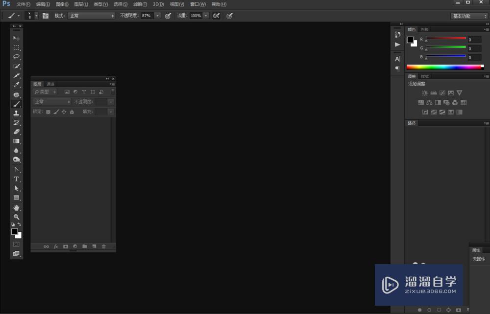
Task: Select the Crop tool in toolbox
Action: coord(16,75)
